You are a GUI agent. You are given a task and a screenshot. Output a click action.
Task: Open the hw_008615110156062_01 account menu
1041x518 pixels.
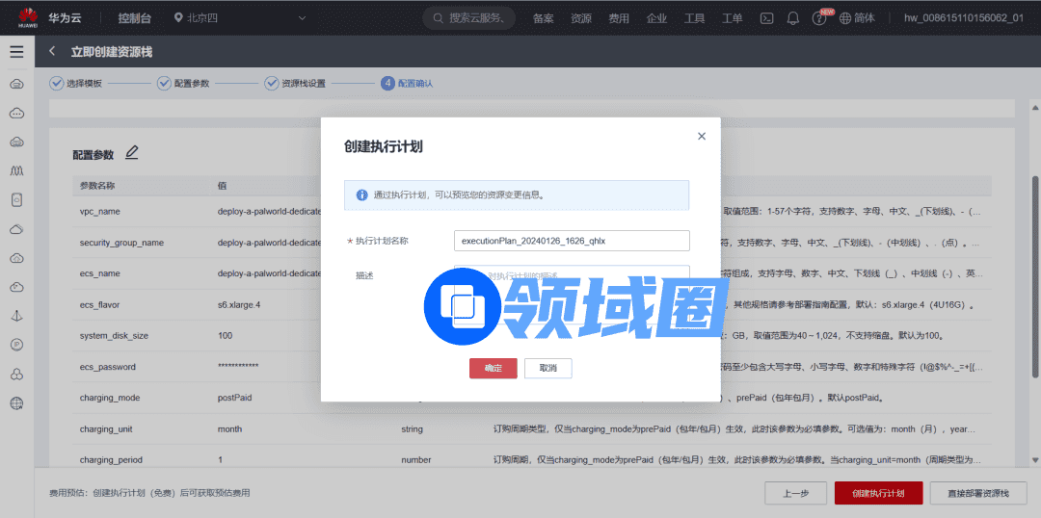pyautogui.click(x=963, y=18)
